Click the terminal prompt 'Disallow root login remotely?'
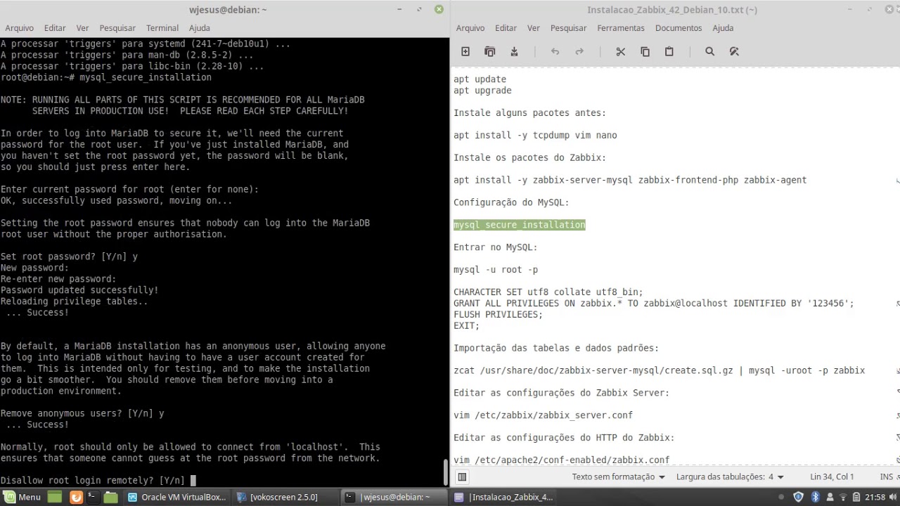This screenshot has width=900, height=506. point(92,481)
